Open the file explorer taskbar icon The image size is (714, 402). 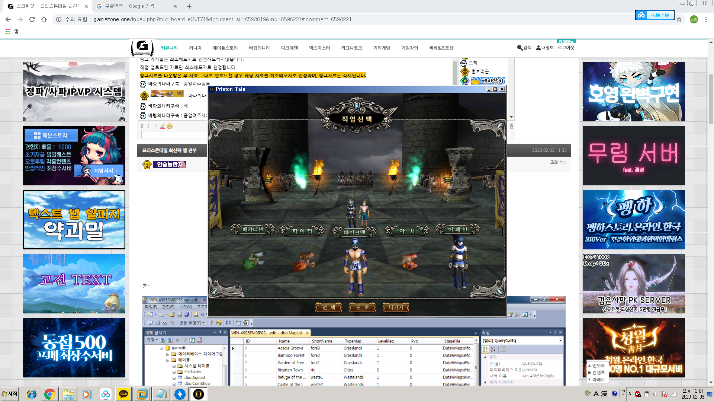coord(68,394)
